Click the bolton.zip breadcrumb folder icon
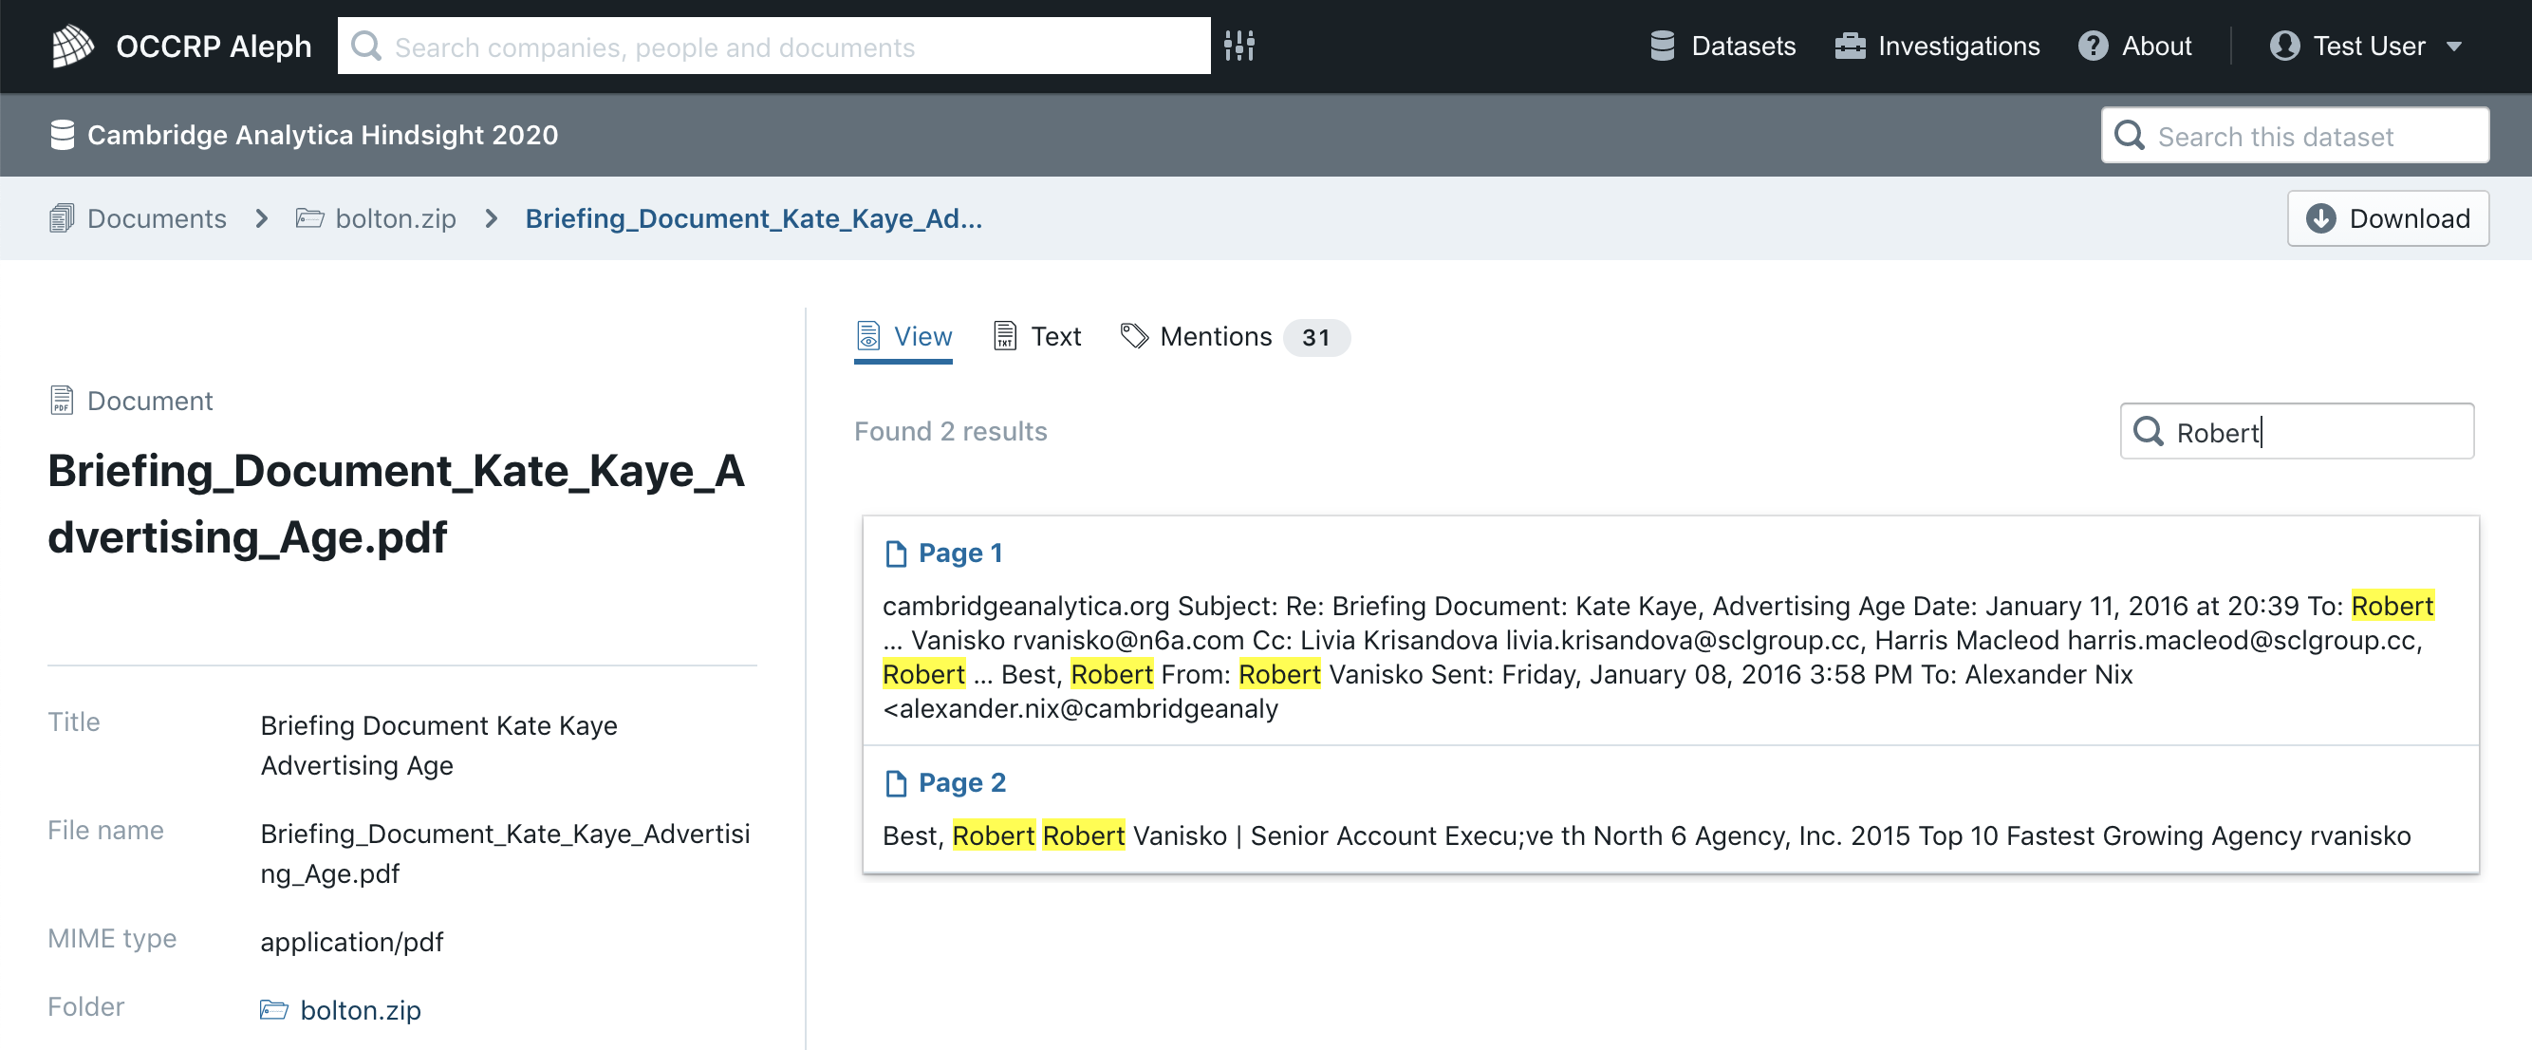Screen dimensions: 2532x1050 (309, 217)
